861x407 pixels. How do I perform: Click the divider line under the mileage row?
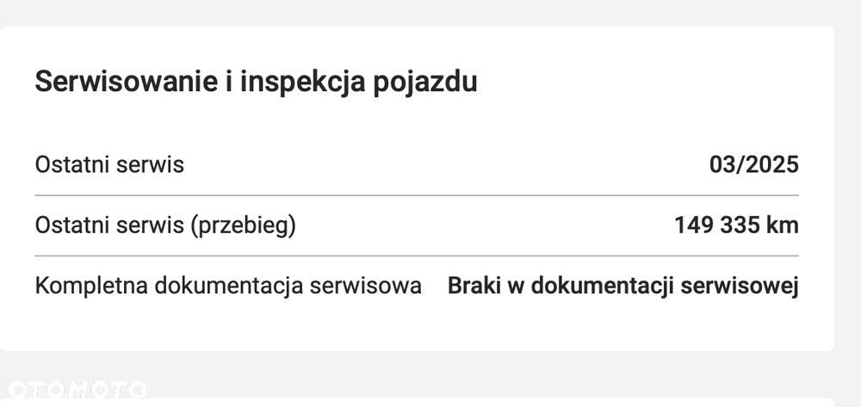[x=417, y=256]
